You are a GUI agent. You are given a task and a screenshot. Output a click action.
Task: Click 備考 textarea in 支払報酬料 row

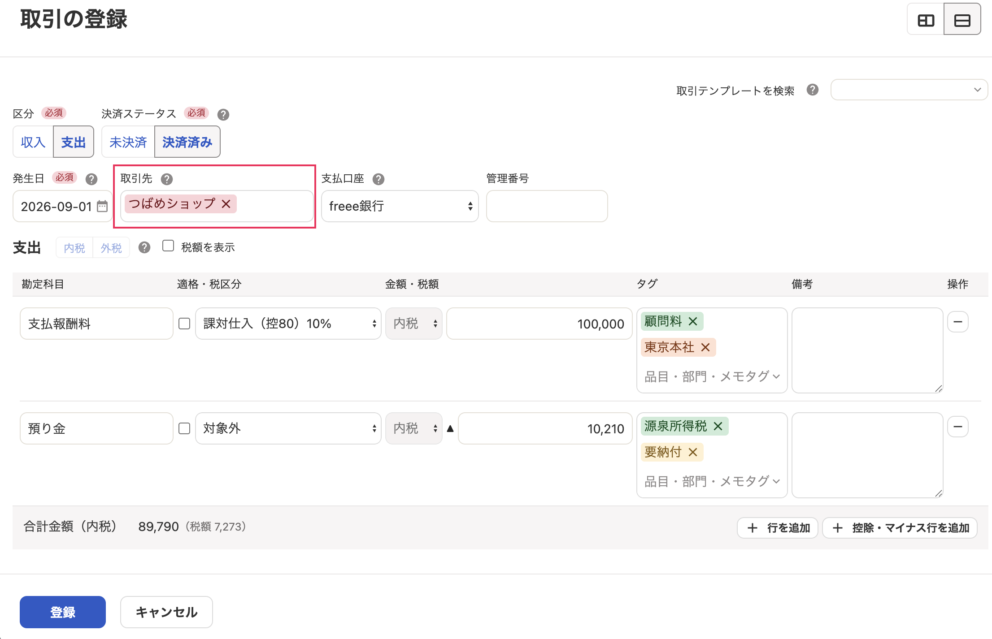[x=867, y=350]
